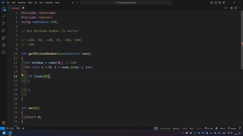Open the errors and warnings status item
The width and height of the screenshot is (243, 136).
pos(10,128)
